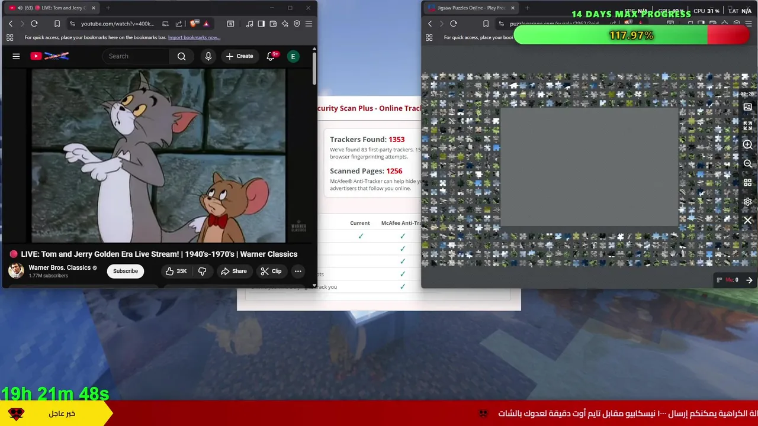The height and width of the screenshot is (426, 758).
Task: Click the Scanned Pages 1256 text
Action: (366, 171)
